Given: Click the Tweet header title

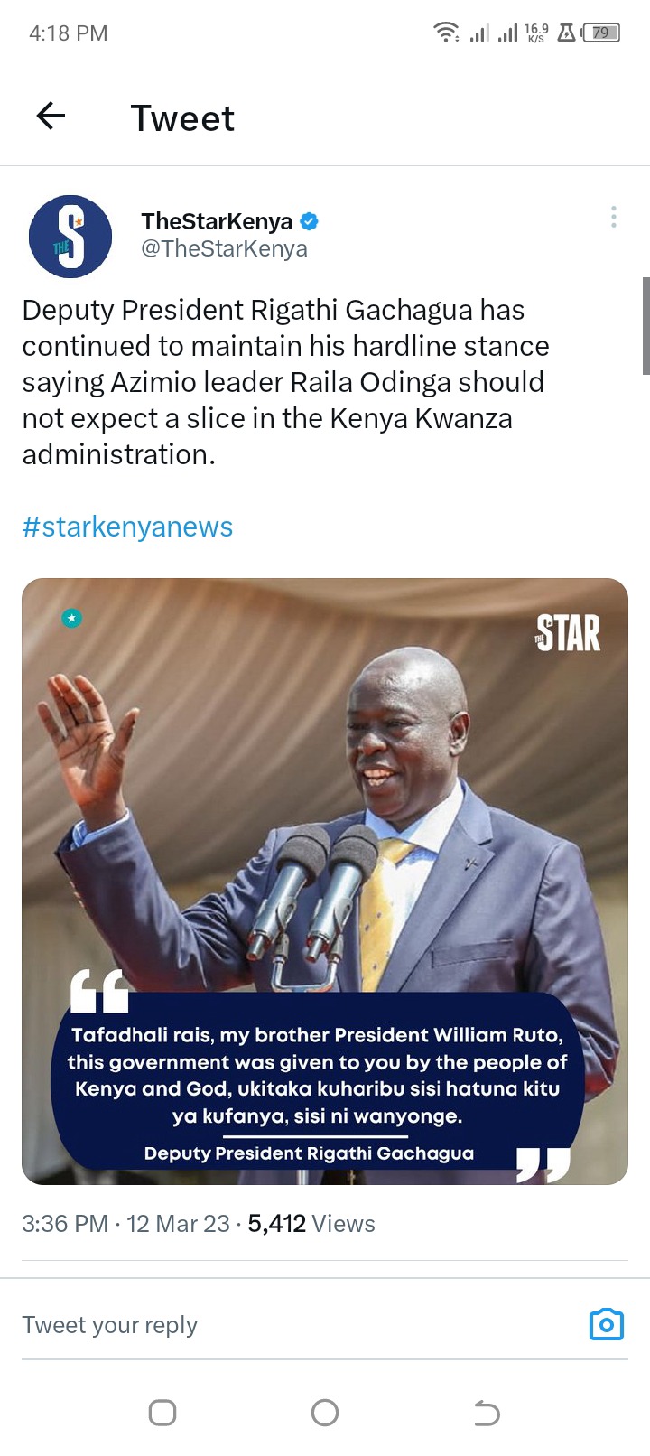Looking at the screenshot, I should pyautogui.click(x=182, y=118).
